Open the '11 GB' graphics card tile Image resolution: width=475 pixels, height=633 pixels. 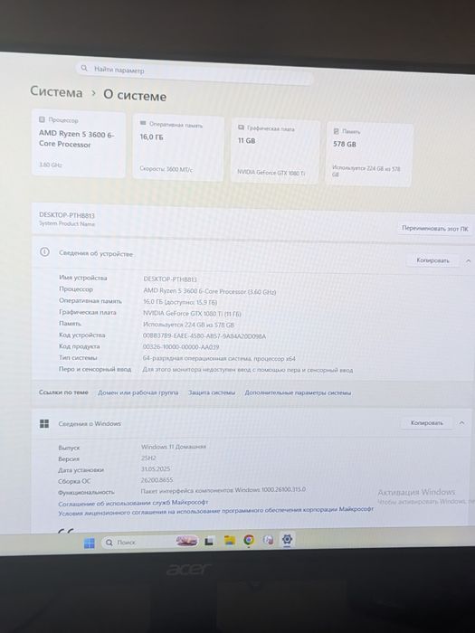275,151
